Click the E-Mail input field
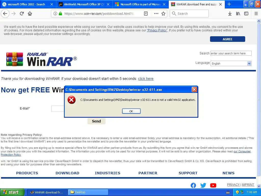The image size is (261, 196). coord(58,109)
